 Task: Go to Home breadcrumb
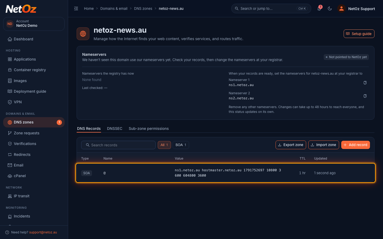click(x=89, y=8)
